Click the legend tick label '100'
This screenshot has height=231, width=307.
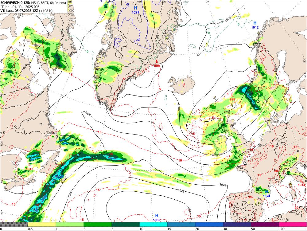[282, 229]
